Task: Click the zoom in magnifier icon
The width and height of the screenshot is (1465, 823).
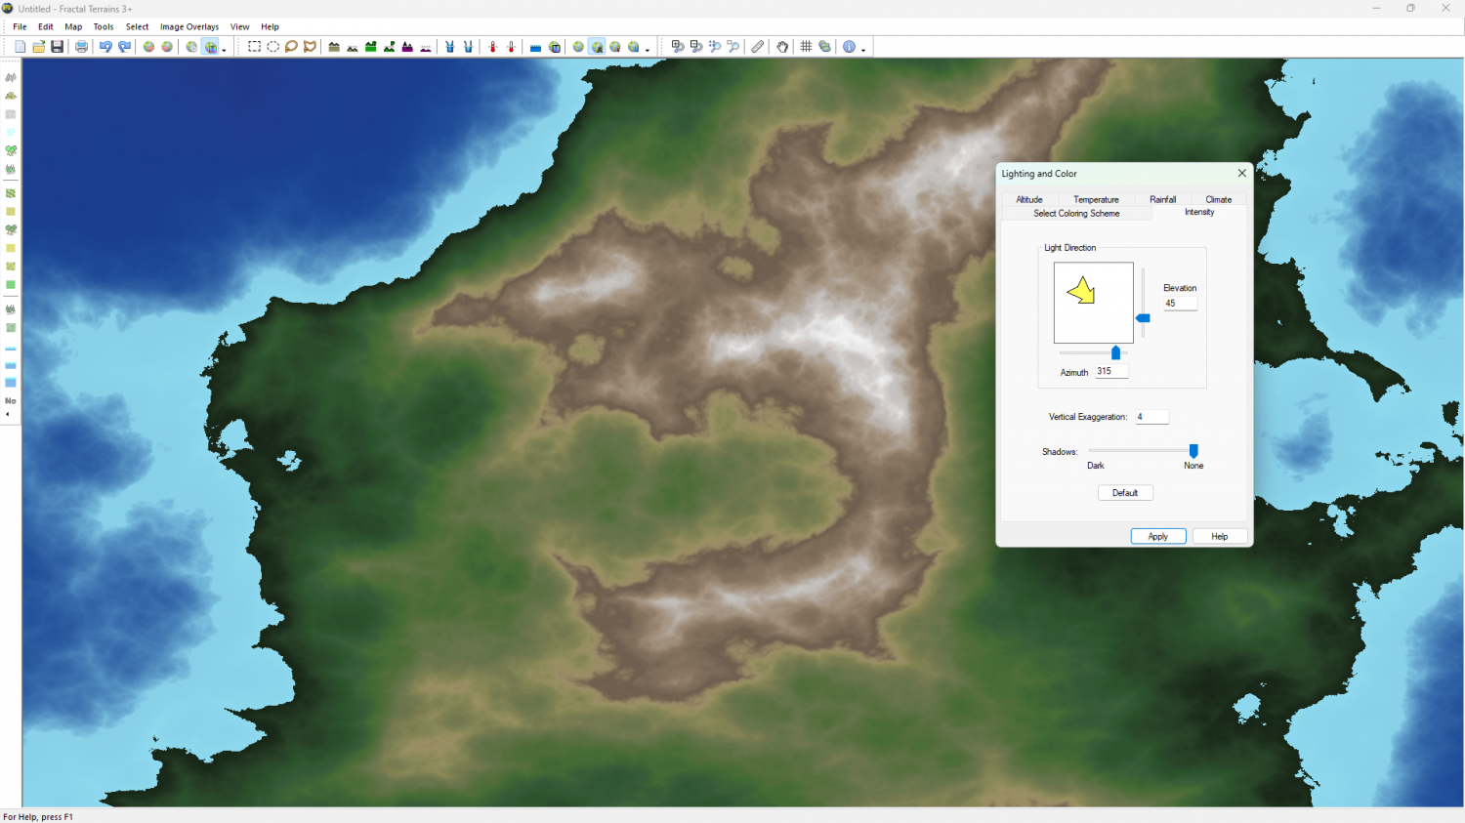Action: tap(677, 47)
